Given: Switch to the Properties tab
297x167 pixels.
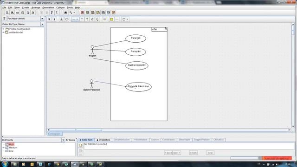Looking at the screenshot, I should point(103,140).
